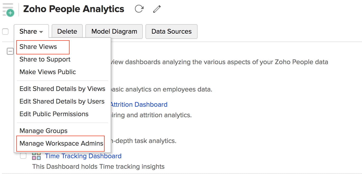Pick Make Views Public menu entry
This screenshot has width=362, height=174.
pyautogui.click(x=48, y=72)
